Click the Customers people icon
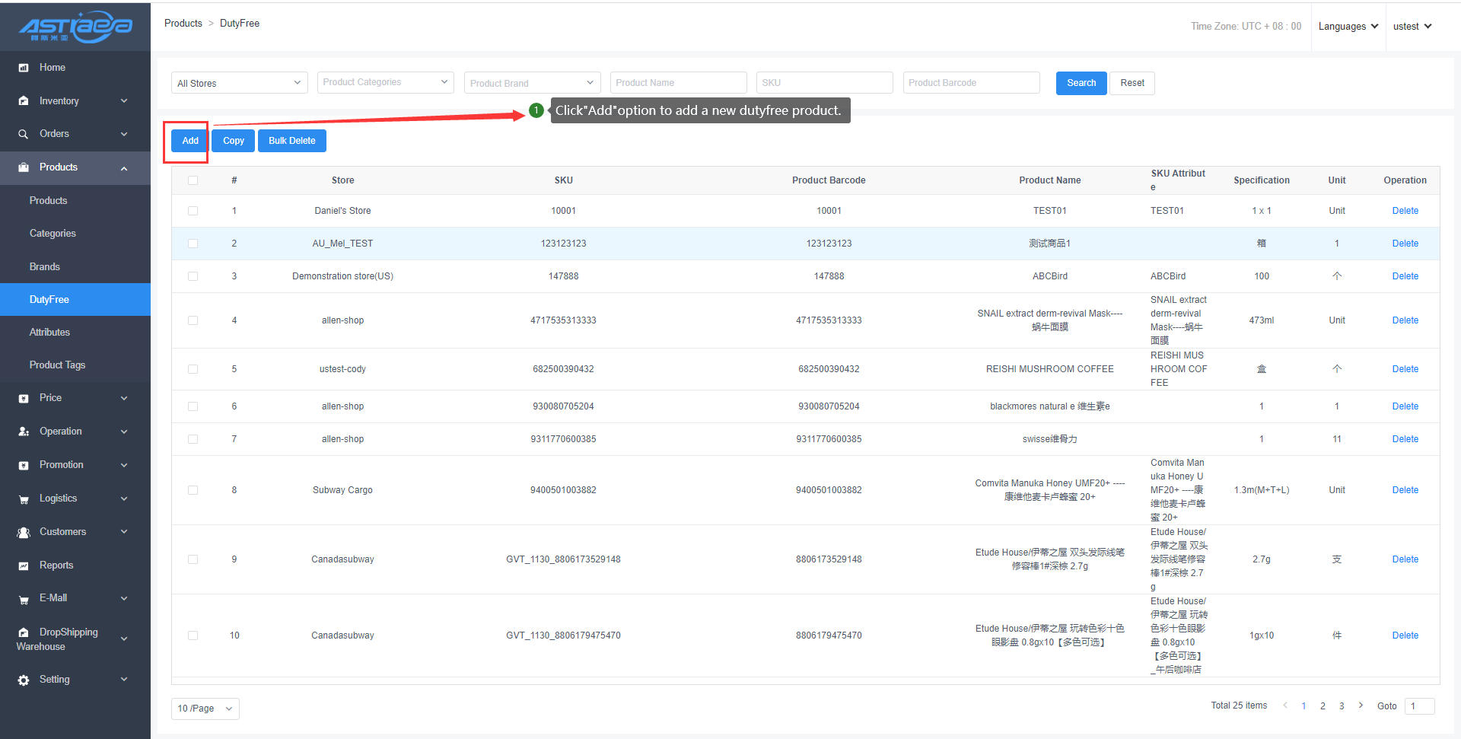This screenshot has height=739, width=1461. coord(24,533)
